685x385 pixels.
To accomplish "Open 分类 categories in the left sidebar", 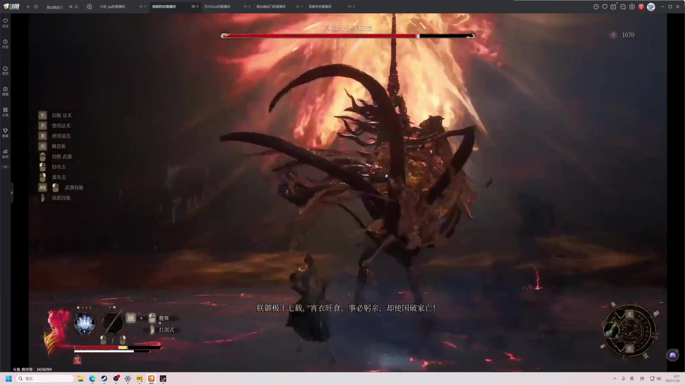I will pyautogui.click(x=5, y=112).
